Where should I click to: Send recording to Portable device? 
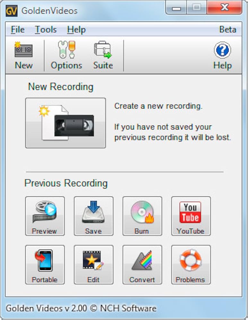coord(45,265)
